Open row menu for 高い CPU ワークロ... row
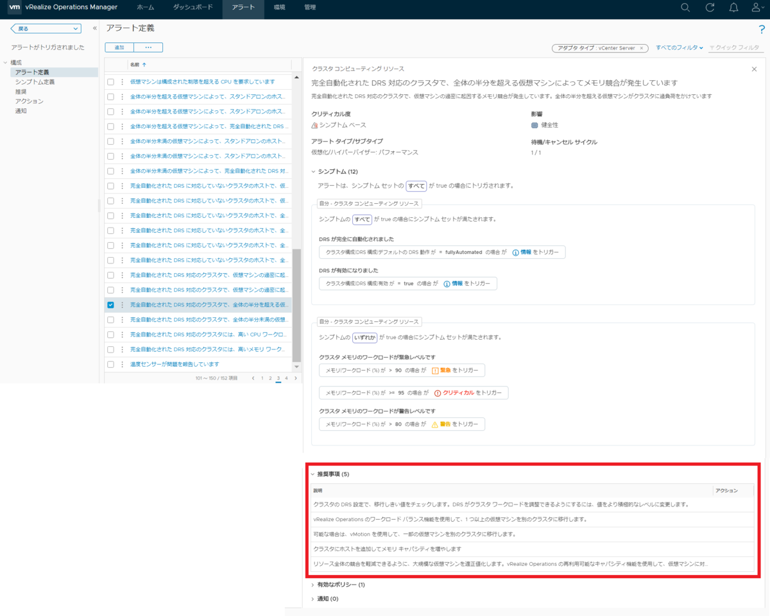Screen dimensions: 770x616 (122, 335)
